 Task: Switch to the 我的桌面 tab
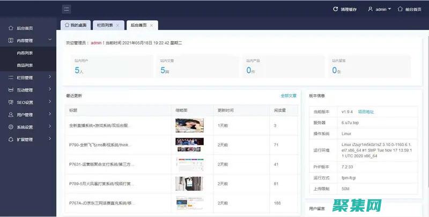[x=75, y=25]
